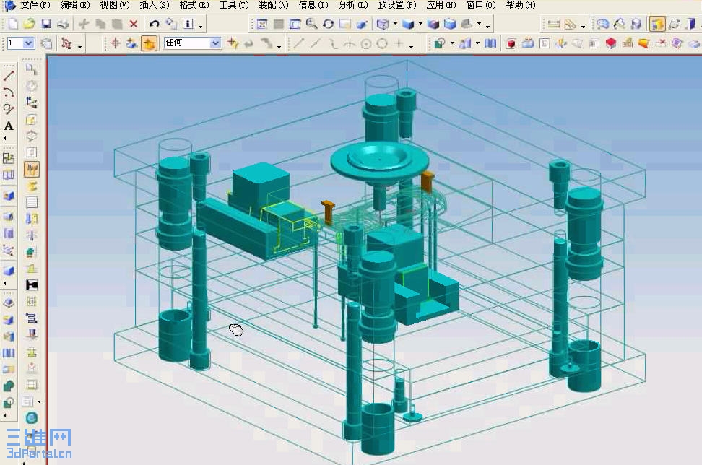Image resolution: width=702 pixels, height=465 pixels.
Task: Print using the printer icon
Action: point(63,24)
